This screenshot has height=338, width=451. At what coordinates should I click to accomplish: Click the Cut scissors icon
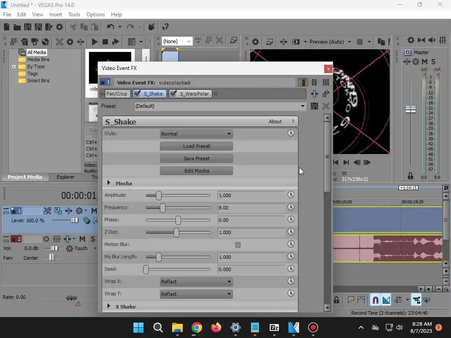74,27
